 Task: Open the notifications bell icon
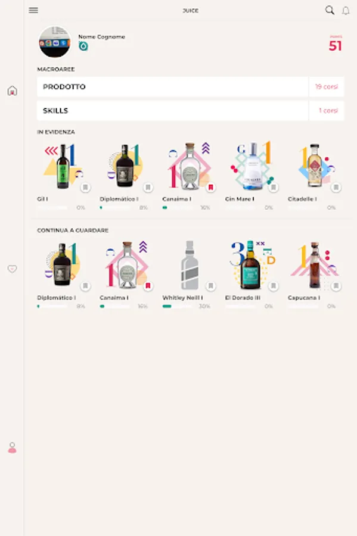(346, 11)
